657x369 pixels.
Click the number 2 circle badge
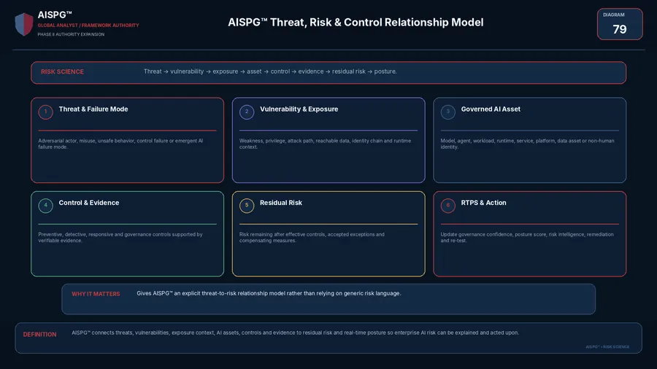click(247, 112)
